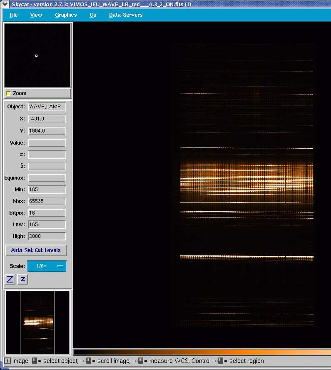This screenshot has width=331, height=370.
Task: Click the Equinox field
Action: (47, 178)
